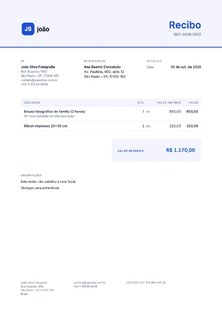
Task: Click "30 fotos editadas em alta resolução" subtitle
Action: coord(49,116)
